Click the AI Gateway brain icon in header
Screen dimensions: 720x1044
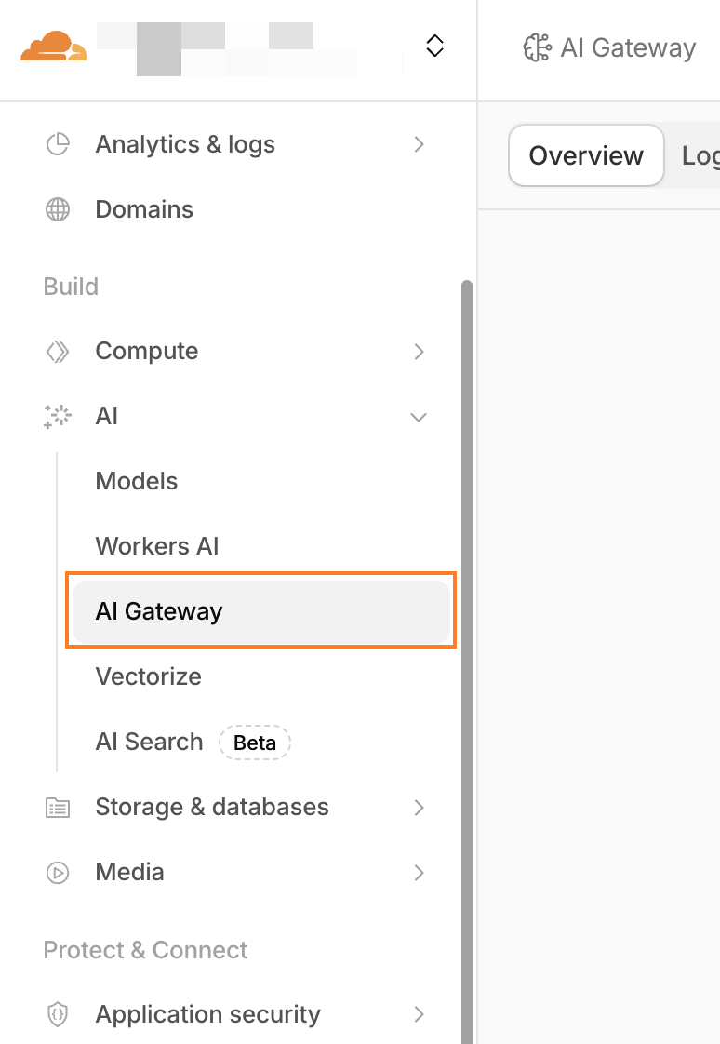[x=538, y=47]
